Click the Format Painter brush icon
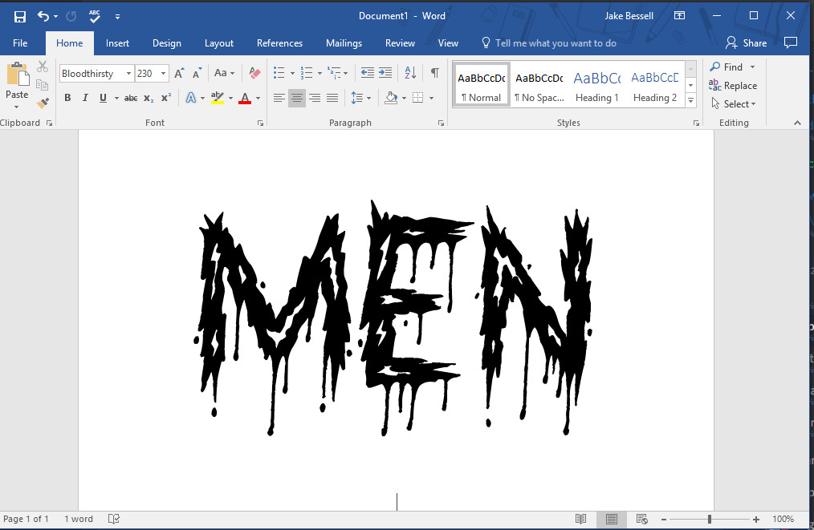 point(43,103)
